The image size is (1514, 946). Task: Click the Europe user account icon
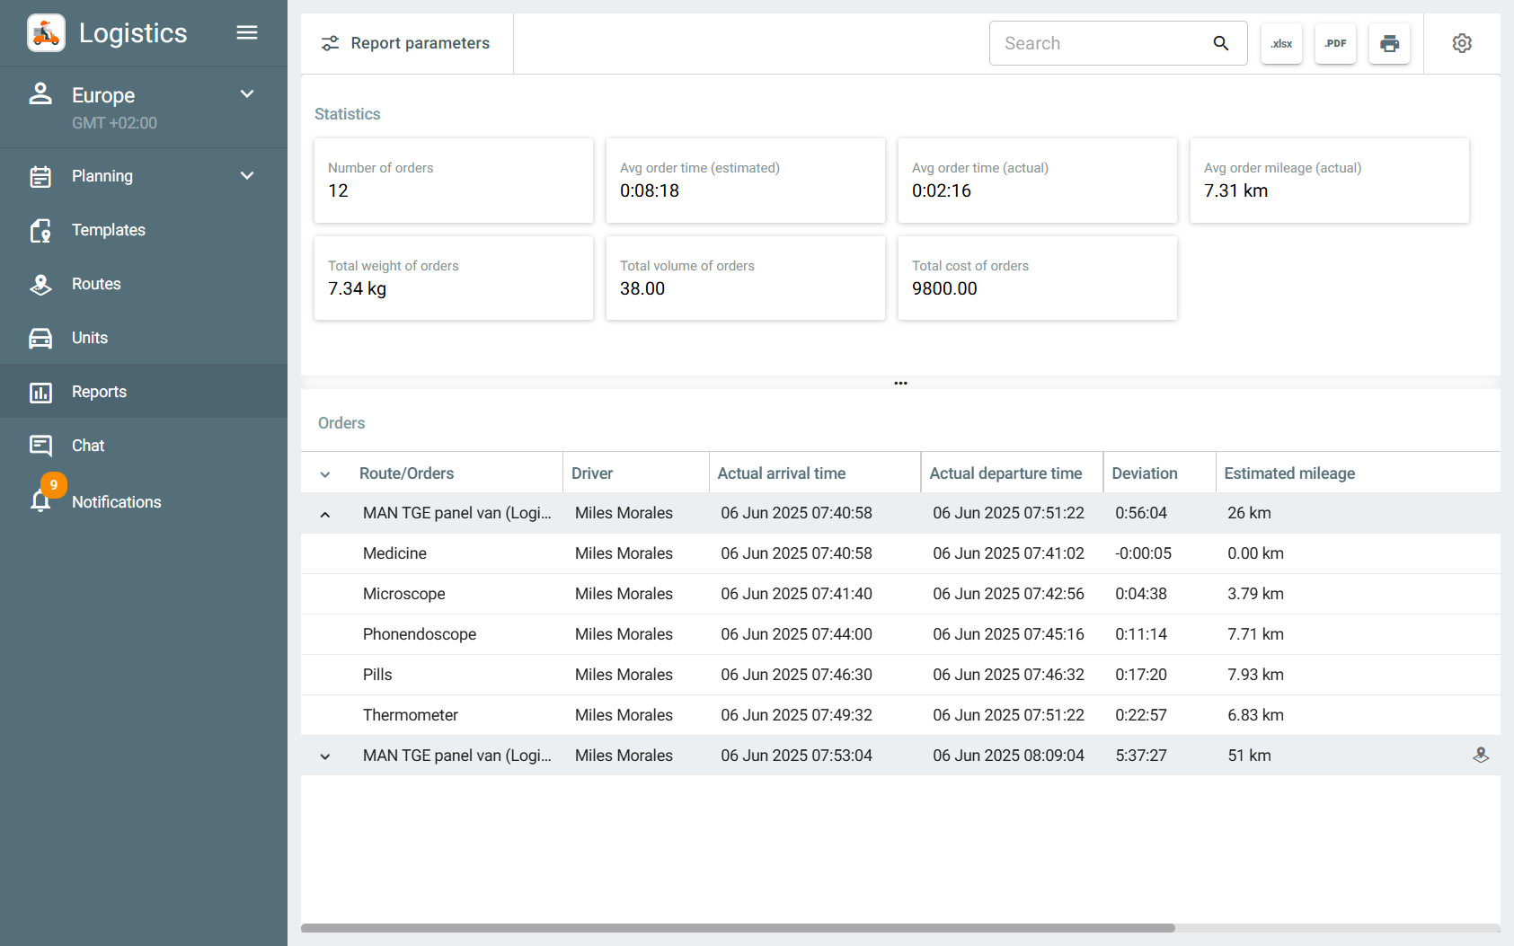(40, 93)
